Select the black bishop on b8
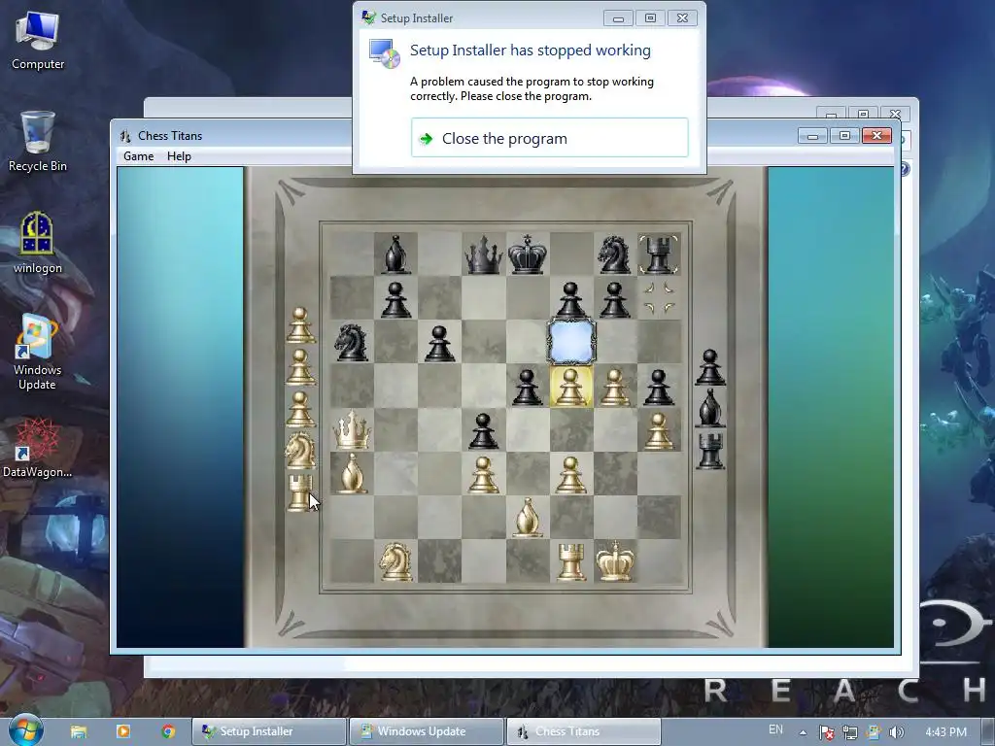 395,254
